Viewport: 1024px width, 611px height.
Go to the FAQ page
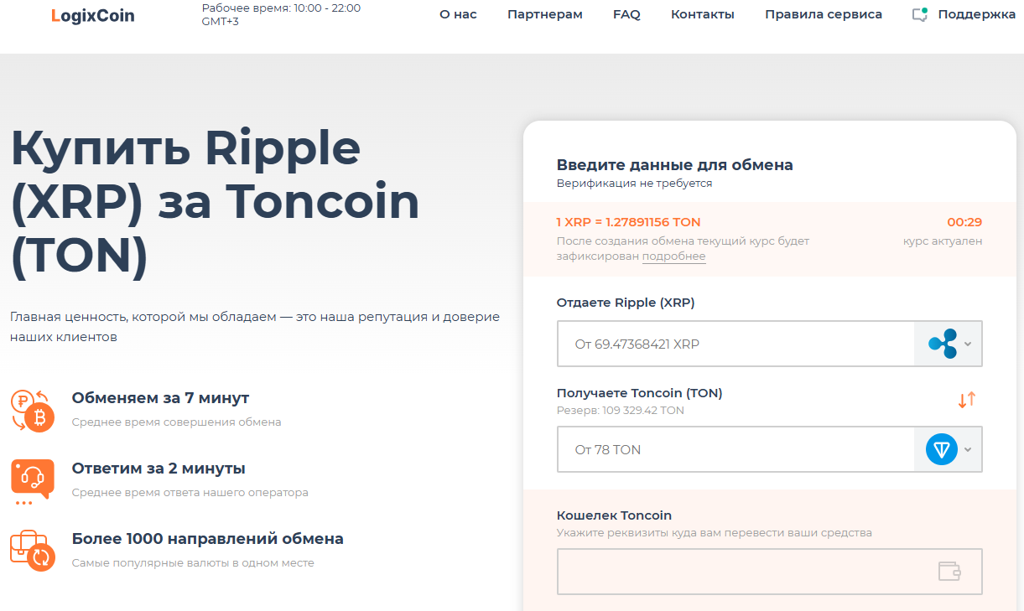point(626,13)
